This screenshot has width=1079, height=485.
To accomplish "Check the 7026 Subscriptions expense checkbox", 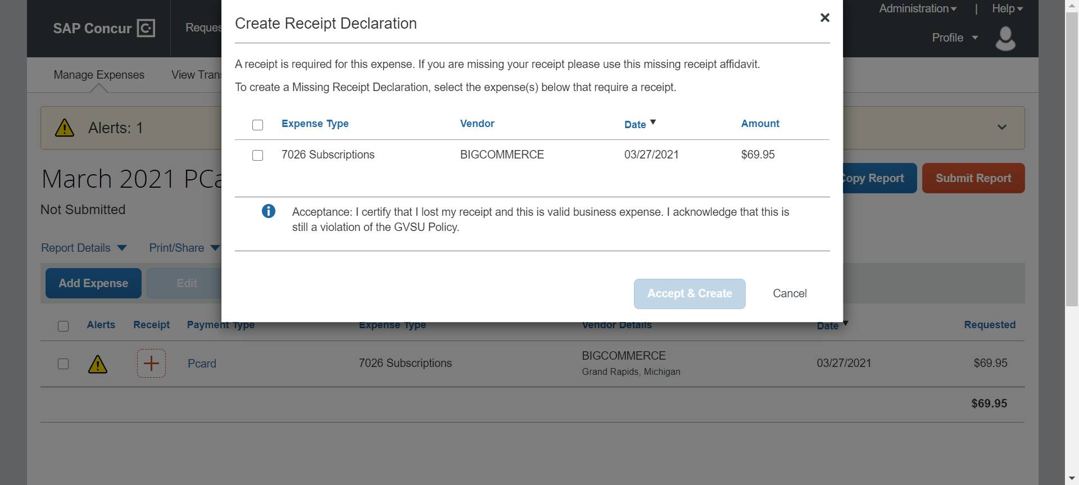I will (x=257, y=155).
